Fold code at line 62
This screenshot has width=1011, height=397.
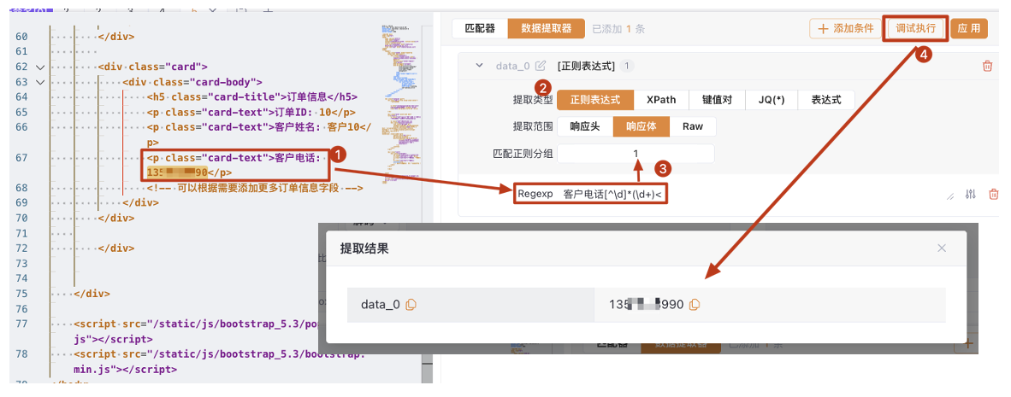pyautogui.click(x=40, y=67)
